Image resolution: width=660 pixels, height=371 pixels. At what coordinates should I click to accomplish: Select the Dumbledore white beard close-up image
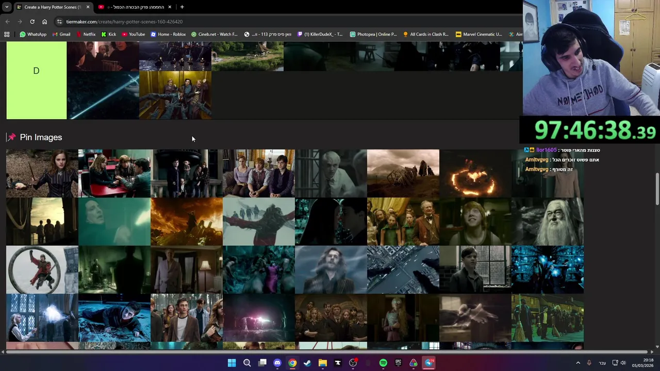point(548,222)
